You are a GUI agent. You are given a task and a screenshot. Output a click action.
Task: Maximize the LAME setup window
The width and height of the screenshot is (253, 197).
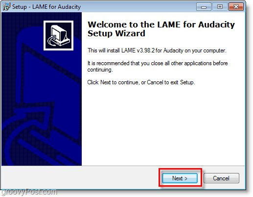220,7
